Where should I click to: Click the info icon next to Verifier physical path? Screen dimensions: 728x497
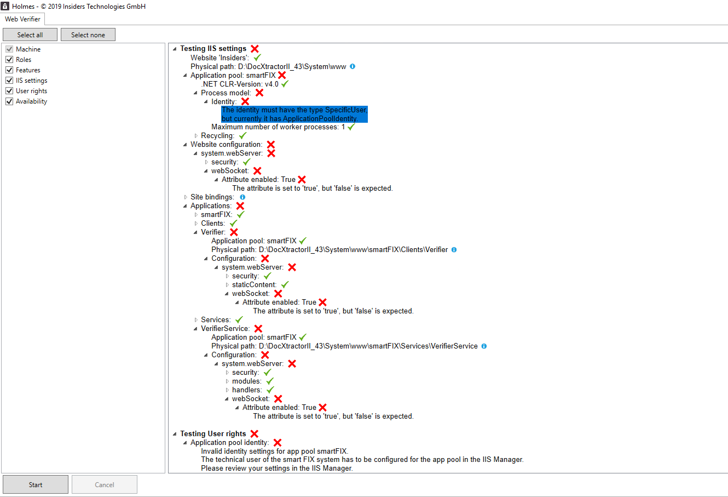pos(454,249)
